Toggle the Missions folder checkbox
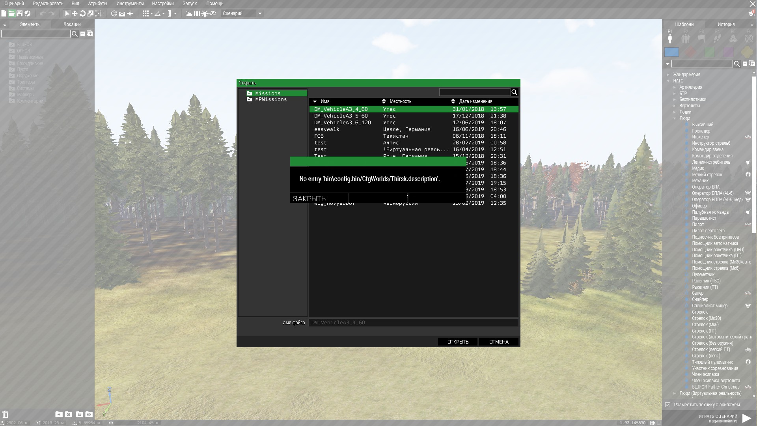This screenshot has width=757, height=426. (x=249, y=93)
